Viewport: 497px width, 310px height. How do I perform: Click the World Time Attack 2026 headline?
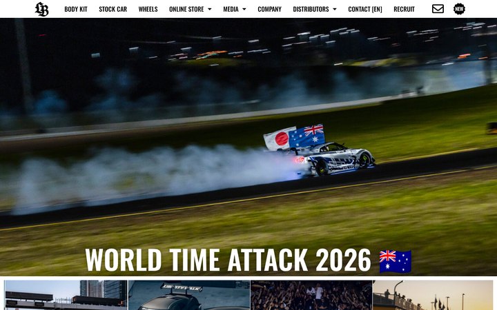tap(228, 260)
